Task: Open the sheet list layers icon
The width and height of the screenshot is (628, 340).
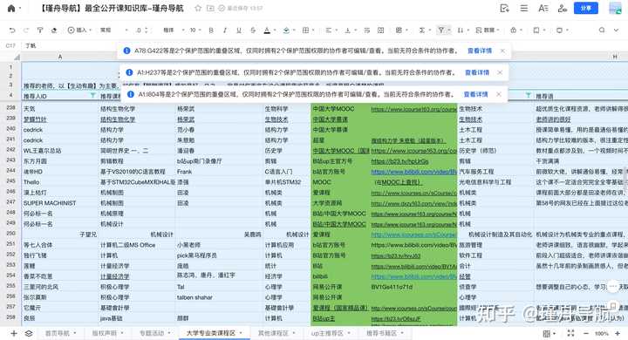Action: click(29, 333)
